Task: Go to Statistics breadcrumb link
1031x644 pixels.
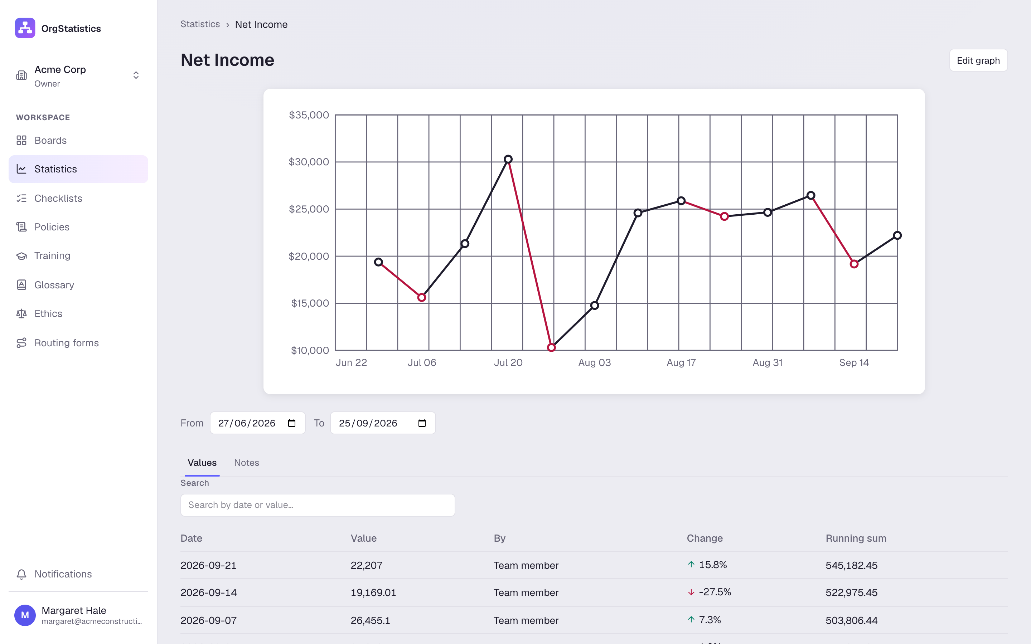Action: (x=200, y=24)
